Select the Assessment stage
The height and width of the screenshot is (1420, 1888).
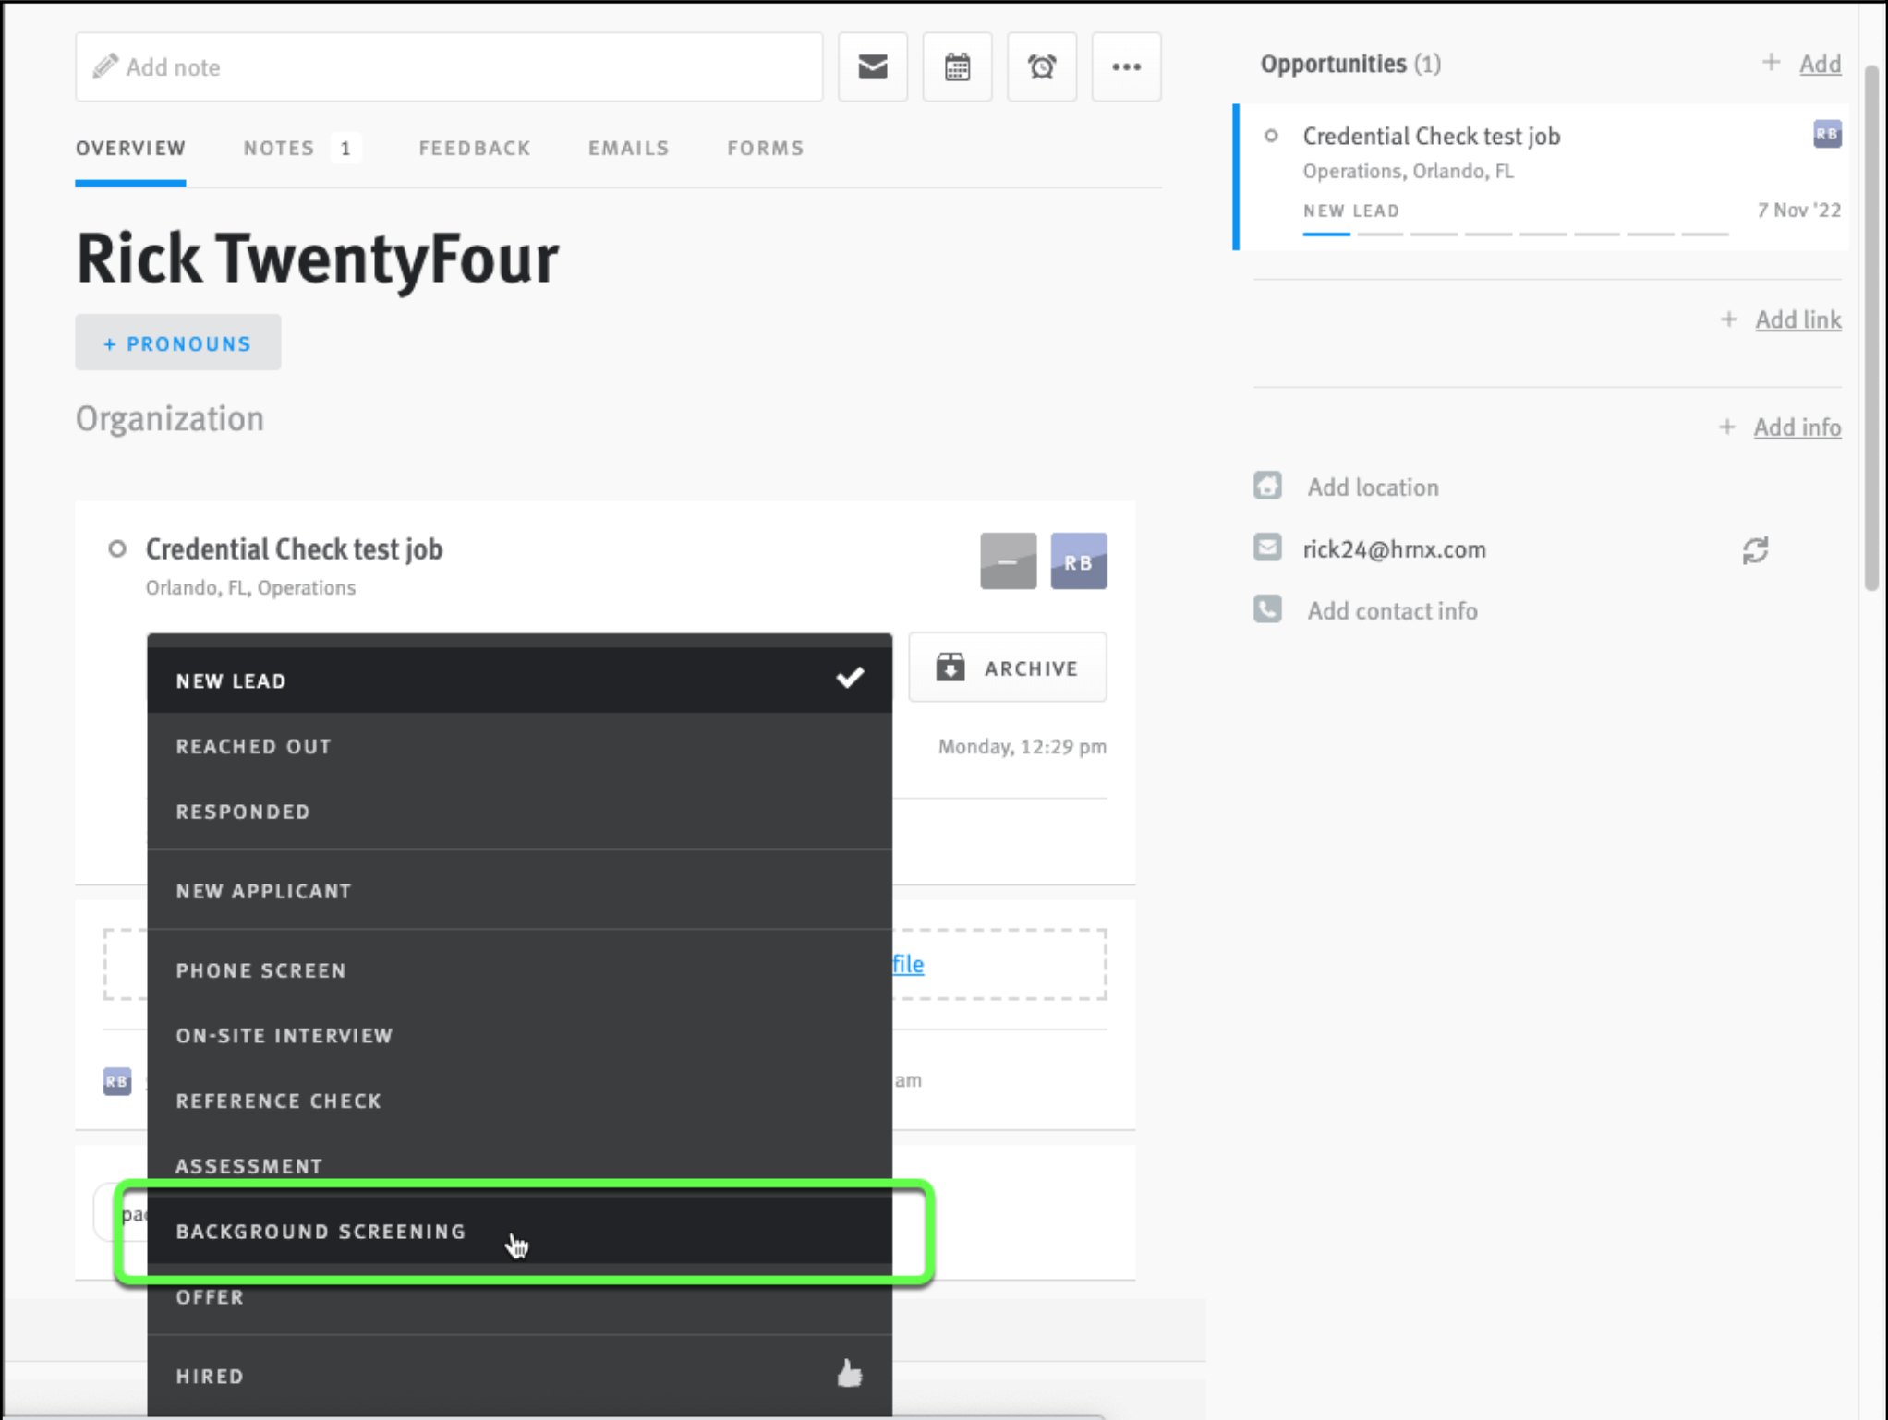point(519,1165)
